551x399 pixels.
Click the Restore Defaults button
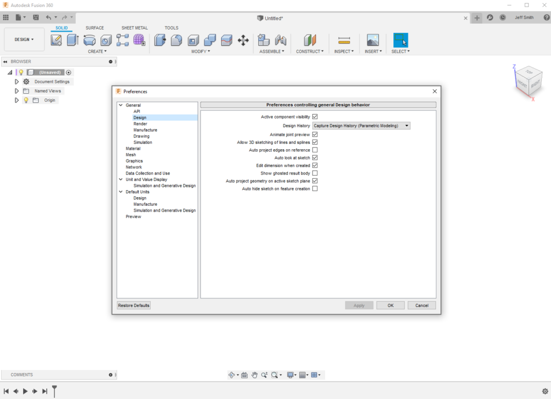point(134,305)
